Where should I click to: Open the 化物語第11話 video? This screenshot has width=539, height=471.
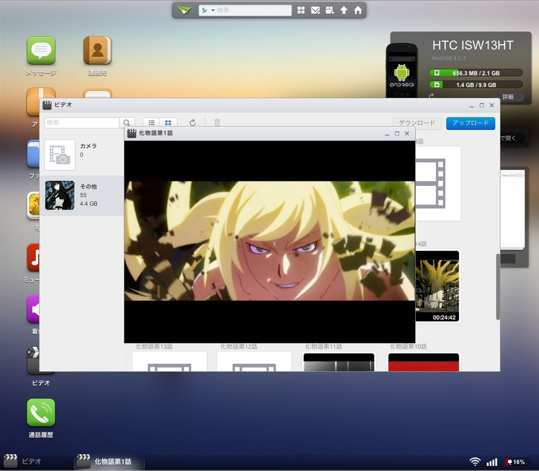(339, 361)
